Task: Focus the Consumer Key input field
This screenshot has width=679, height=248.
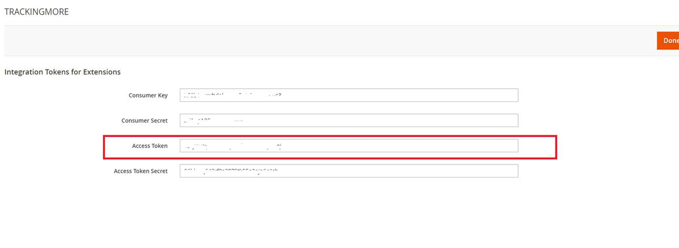Action: [349, 95]
